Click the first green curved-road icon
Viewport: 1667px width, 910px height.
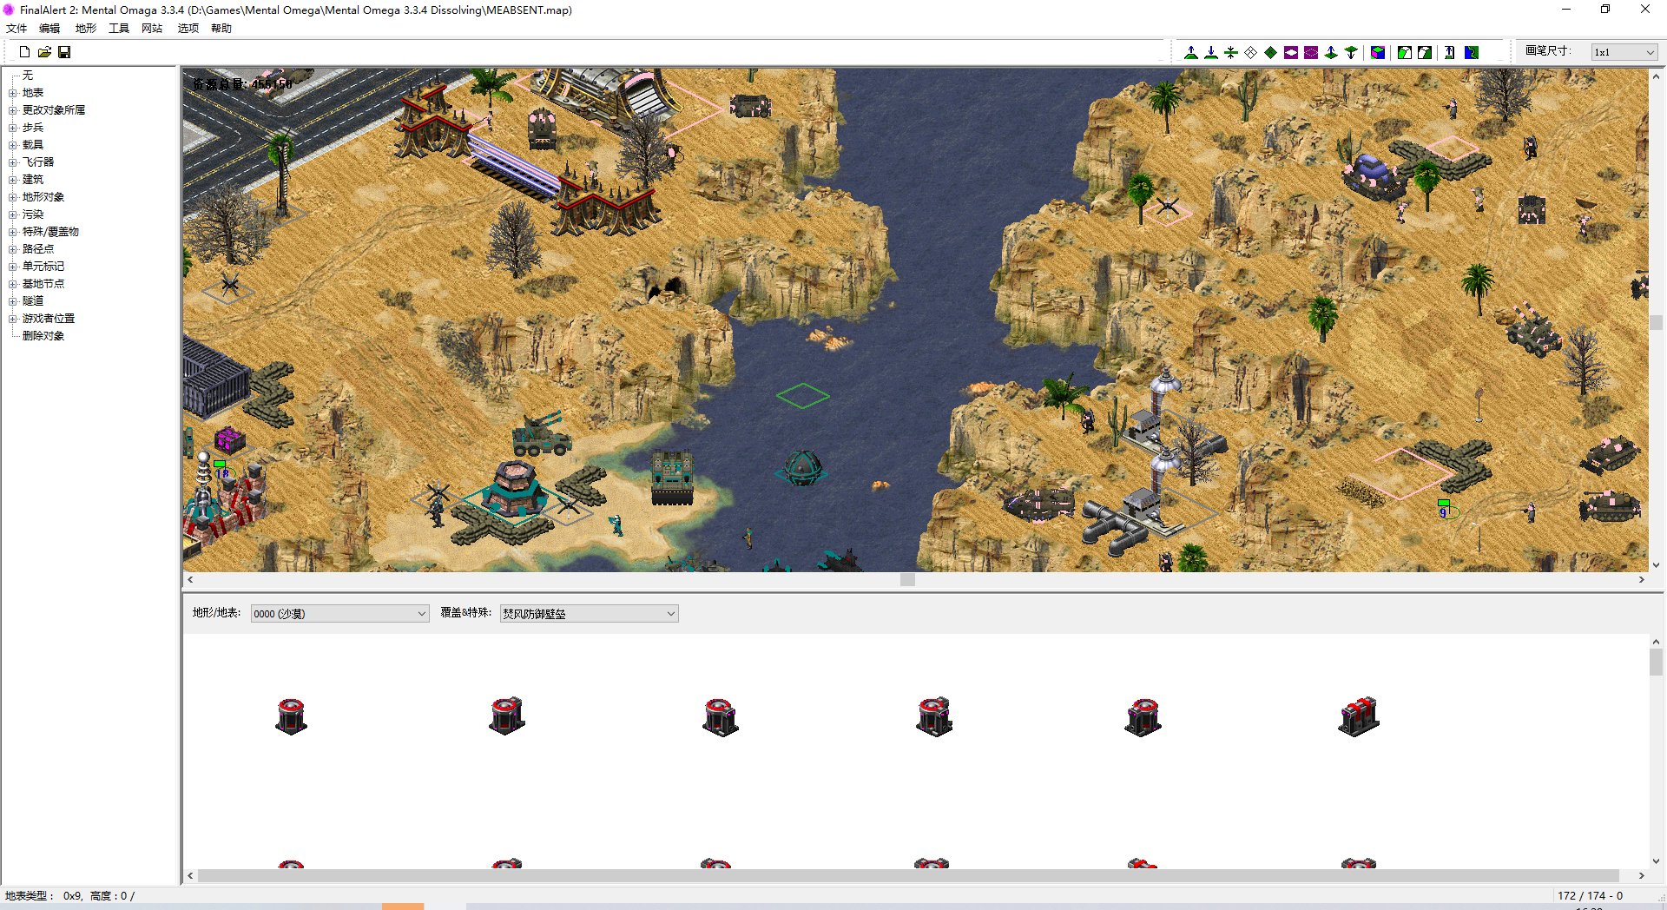pyautogui.click(x=1405, y=53)
